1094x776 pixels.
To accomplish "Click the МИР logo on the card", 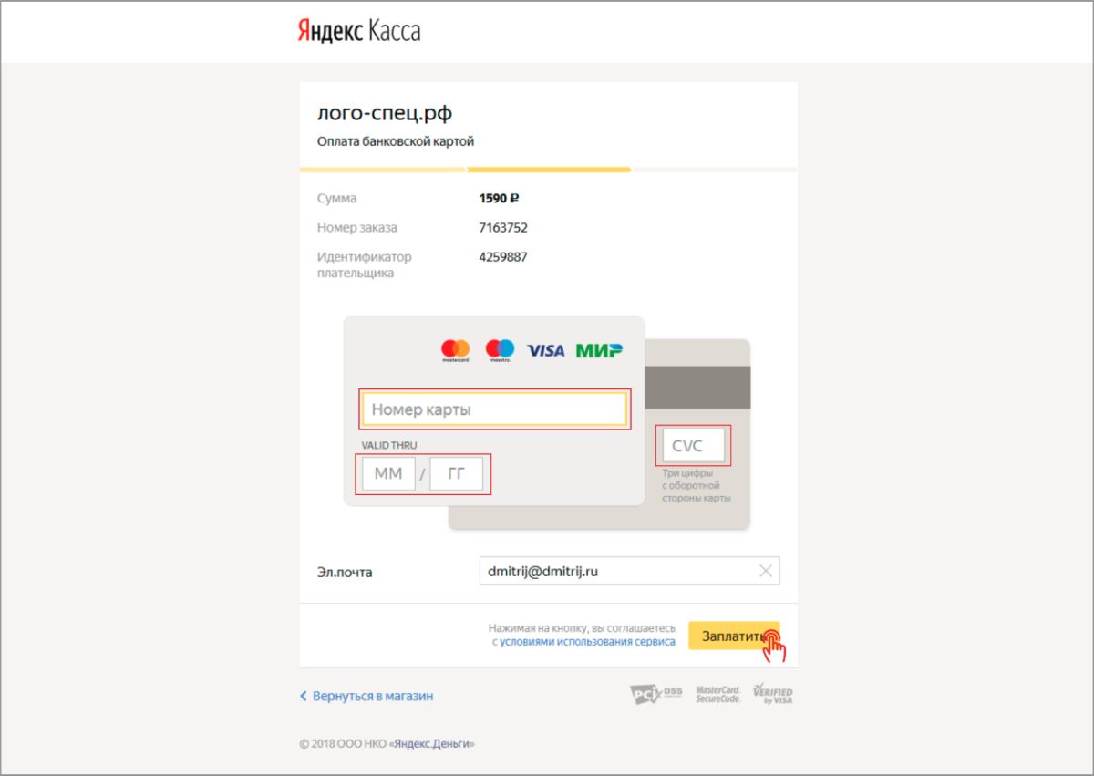I will [x=599, y=350].
